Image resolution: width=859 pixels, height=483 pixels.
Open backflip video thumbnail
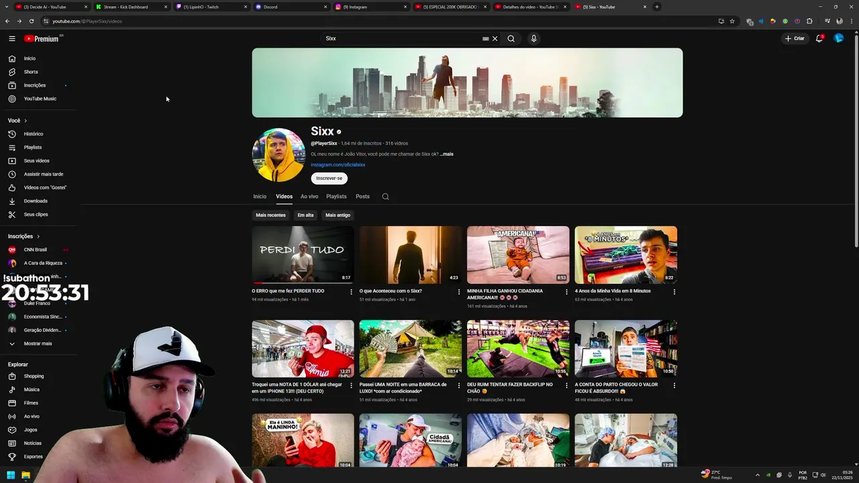pyautogui.click(x=518, y=349)
